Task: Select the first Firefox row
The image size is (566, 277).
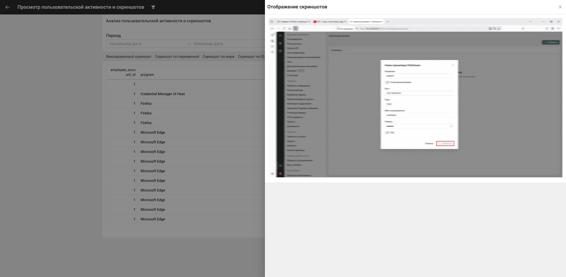Action: (x=185, y=104)
